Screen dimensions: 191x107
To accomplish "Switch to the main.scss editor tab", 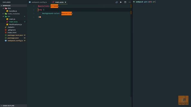I will click(59, 2).
